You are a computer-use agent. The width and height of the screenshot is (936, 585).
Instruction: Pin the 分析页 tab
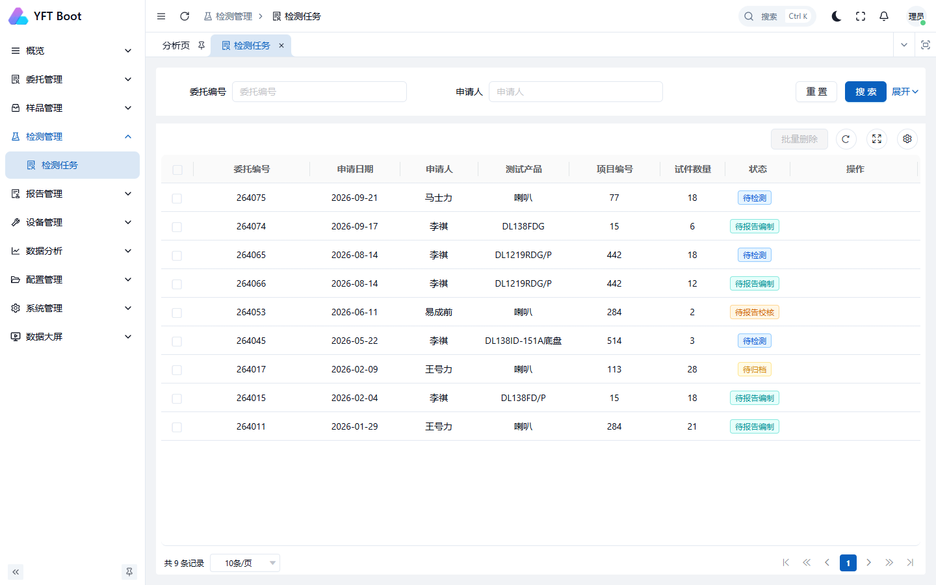[201, 45]
